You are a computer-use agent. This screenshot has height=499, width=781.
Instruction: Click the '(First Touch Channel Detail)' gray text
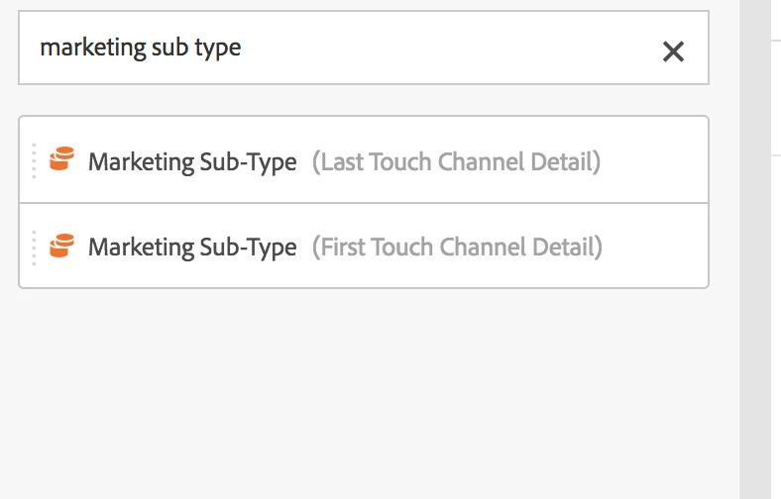point(457,248)
